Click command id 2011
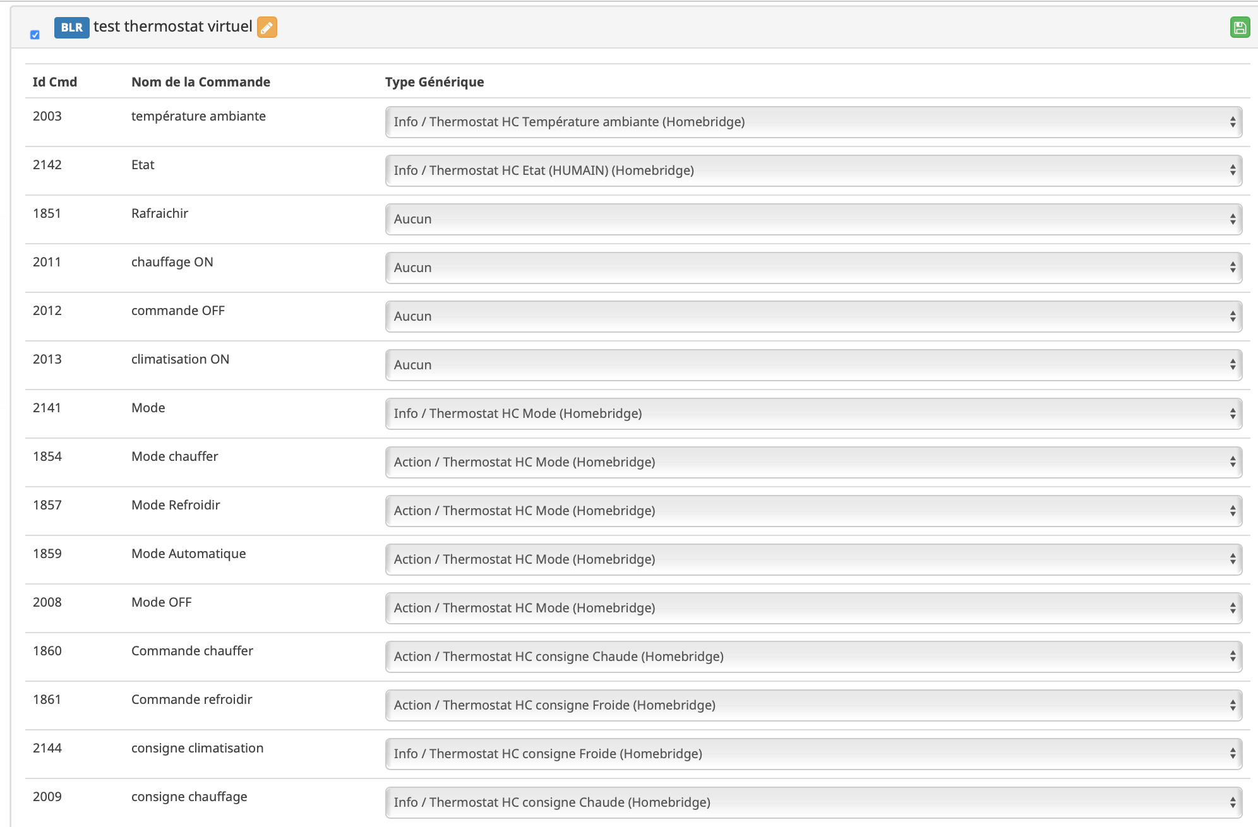 (47, 262)
